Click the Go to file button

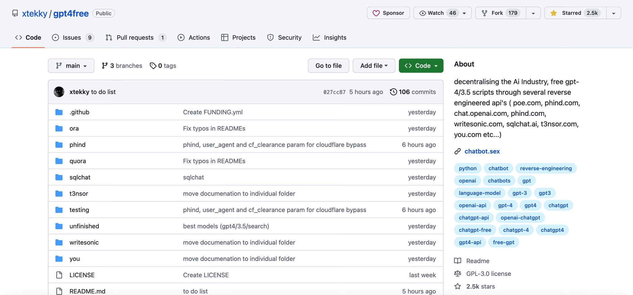pos(328,65)
